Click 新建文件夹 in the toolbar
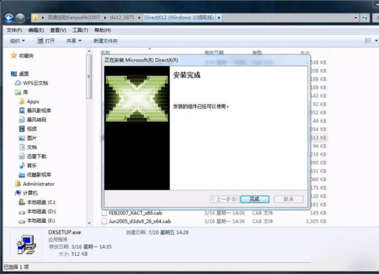The height and width of the screenshot is (274, 379). click(x=105, y=41)
